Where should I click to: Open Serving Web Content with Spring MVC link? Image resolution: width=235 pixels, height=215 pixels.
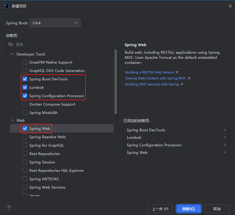pos(155,78)
